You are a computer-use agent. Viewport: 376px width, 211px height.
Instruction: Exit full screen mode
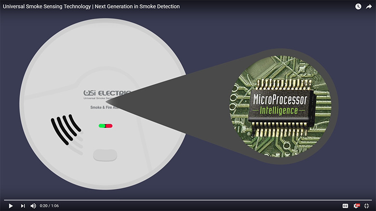pyautogui.click(x=367, y=206)
